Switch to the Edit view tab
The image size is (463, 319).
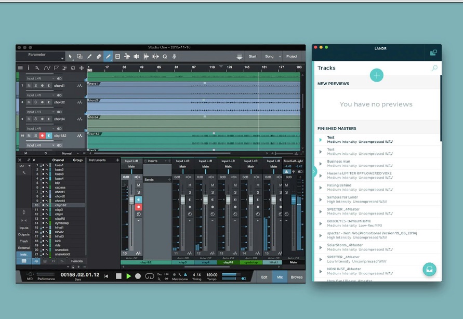(x=264, y=277)
